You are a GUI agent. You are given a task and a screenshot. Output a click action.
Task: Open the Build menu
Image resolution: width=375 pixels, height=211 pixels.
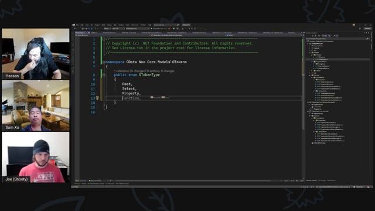point(103,25)
